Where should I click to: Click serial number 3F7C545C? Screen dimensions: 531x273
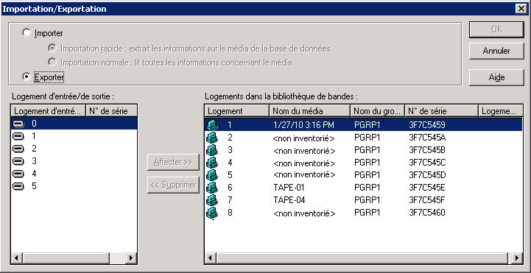[x=427, y=163]
